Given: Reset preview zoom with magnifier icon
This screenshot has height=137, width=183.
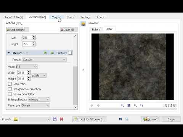Looking at the screenshot, I should (x=135, y=105).
